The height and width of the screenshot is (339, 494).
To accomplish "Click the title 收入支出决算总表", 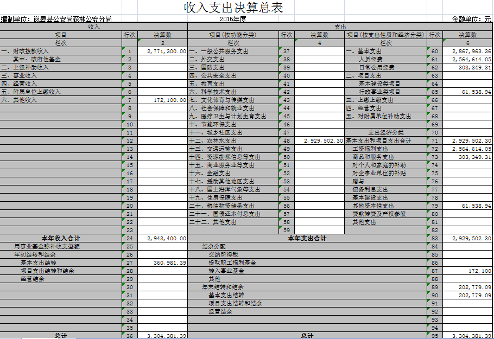I will (233, 8).
